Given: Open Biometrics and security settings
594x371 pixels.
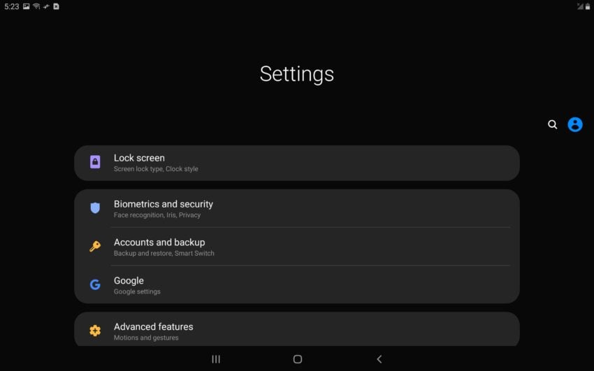Looking at the screenshot, I should coord(297,209).
